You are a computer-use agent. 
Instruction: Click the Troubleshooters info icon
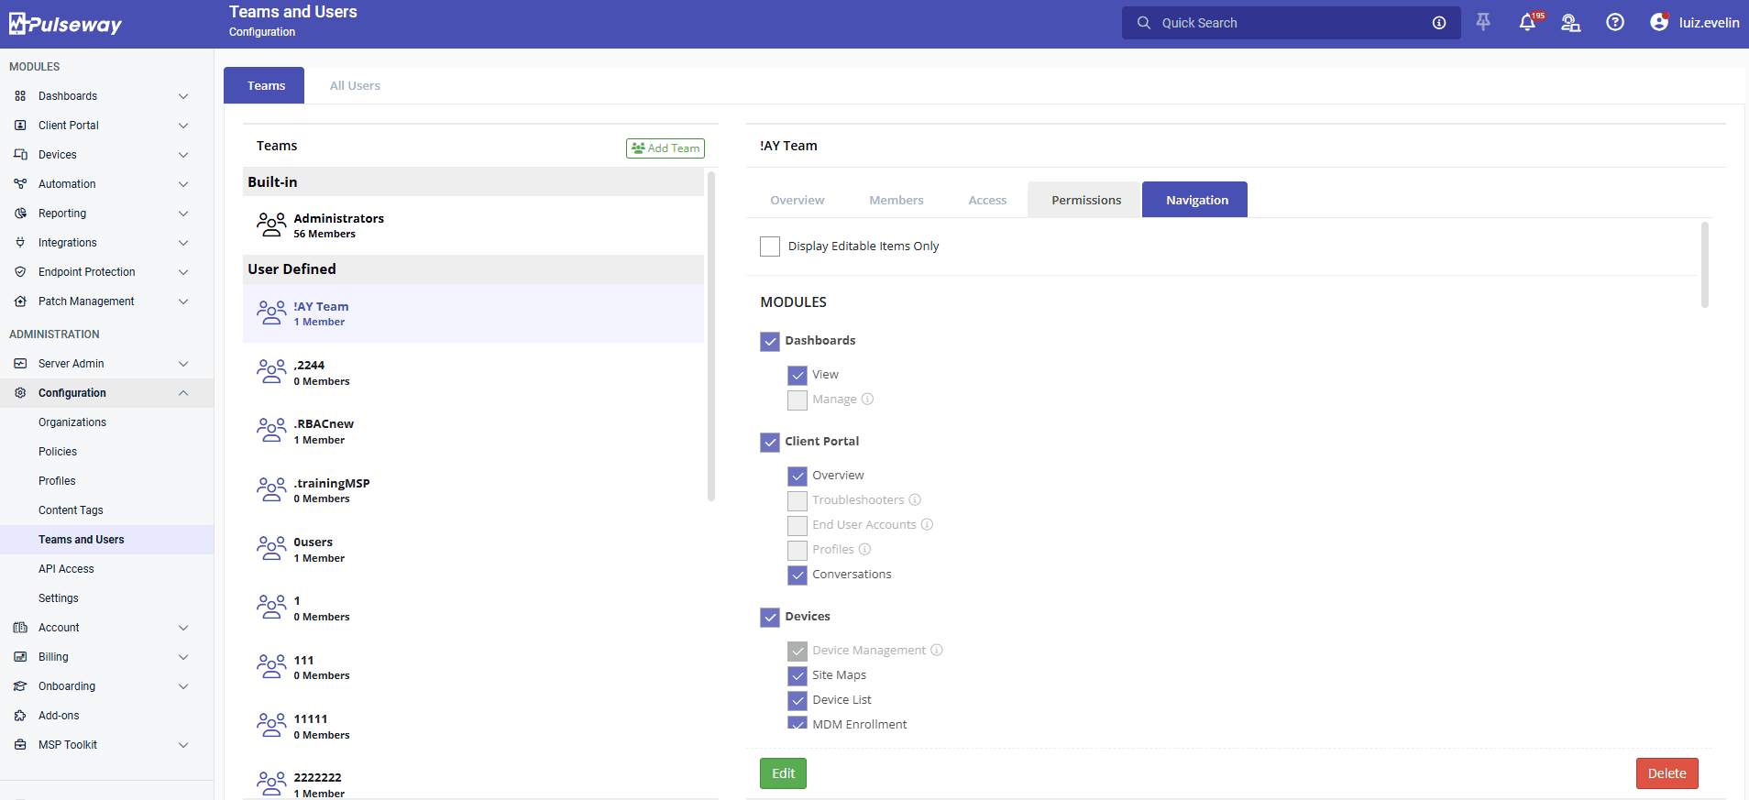[915, 500]
